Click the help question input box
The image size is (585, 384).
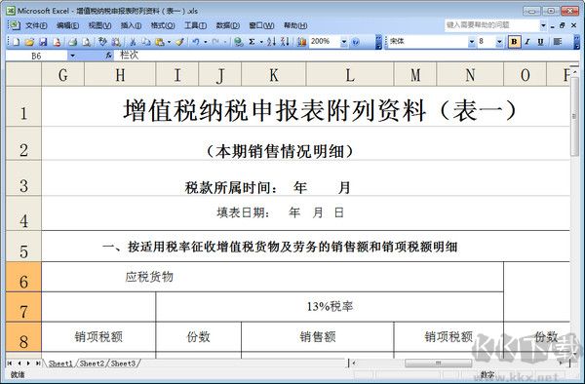point(491,25)
